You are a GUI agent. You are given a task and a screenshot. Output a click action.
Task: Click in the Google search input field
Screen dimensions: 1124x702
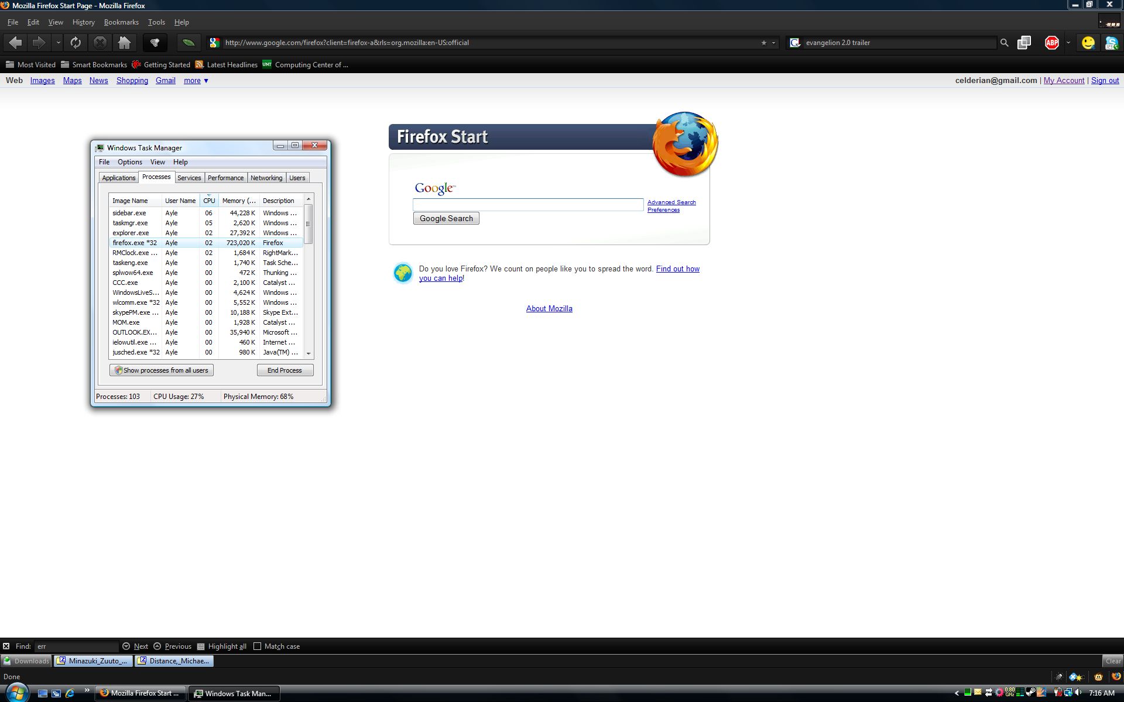(x=528, y=205)
